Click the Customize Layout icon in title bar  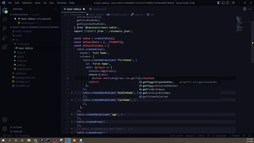(x=233, y=3)
